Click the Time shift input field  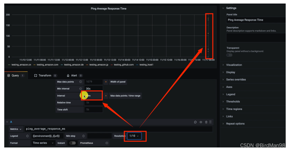coord(94,110)
